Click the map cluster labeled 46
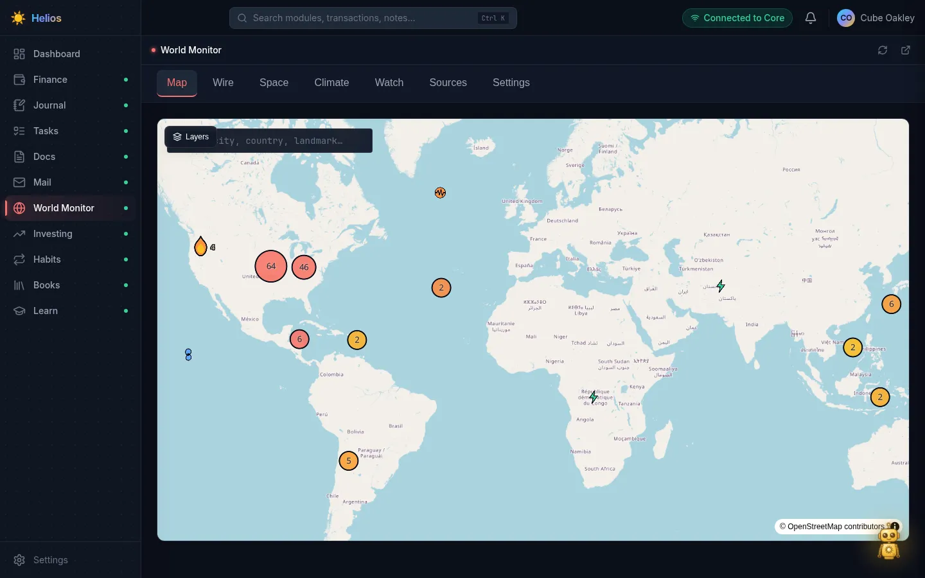This screenshot has width=925, height=578. pos(304,267)
